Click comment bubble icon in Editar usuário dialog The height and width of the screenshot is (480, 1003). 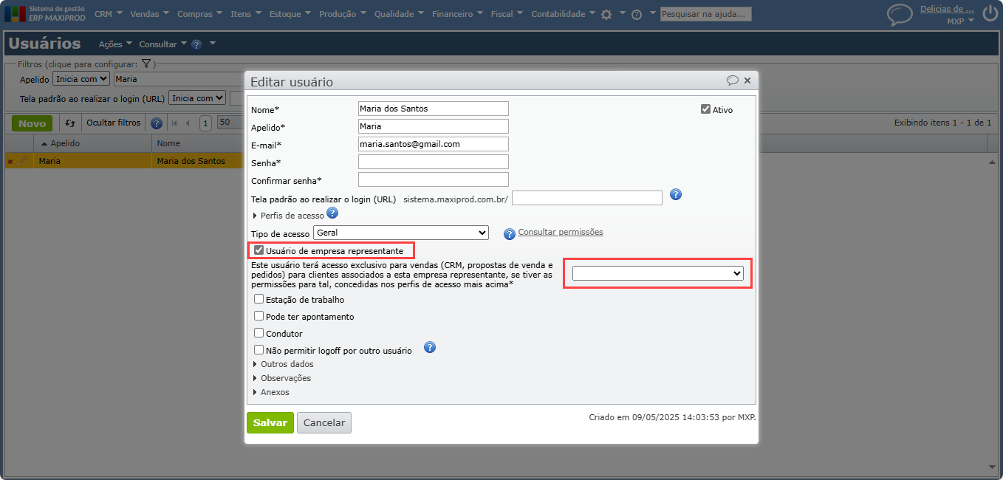[x=732, y=80]
